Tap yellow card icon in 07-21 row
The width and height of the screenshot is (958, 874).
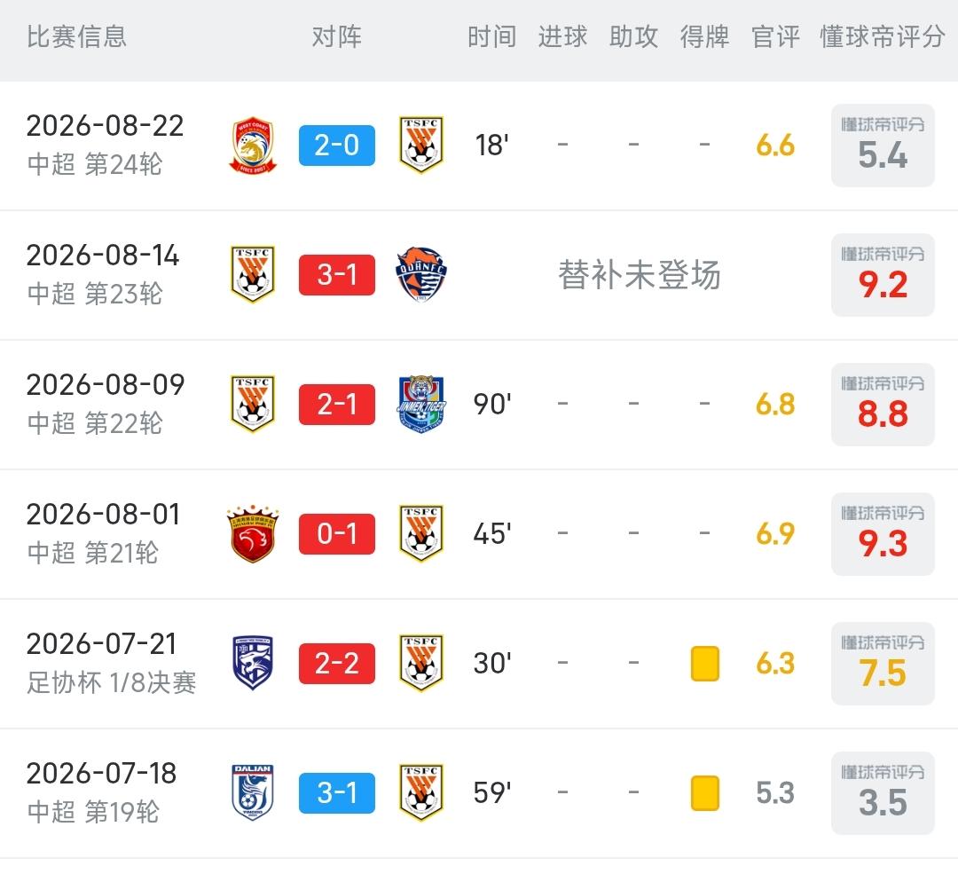coord(704,663)
